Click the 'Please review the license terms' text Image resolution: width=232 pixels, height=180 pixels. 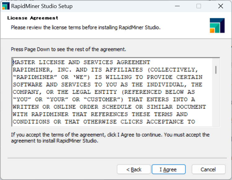86,28
